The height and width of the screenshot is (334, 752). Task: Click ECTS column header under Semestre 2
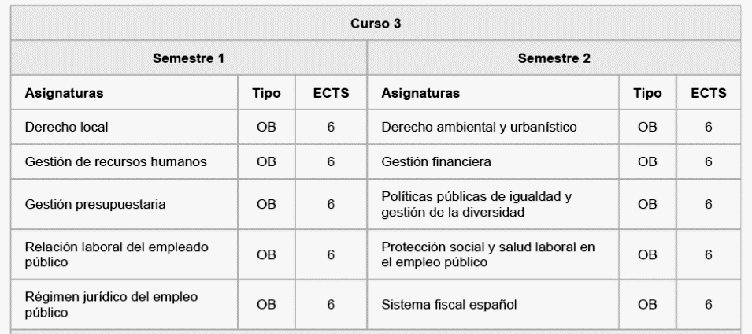pos(709,93)
